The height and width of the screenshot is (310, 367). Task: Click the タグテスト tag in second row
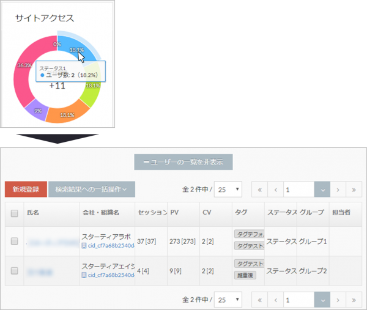tap(250, 264)
